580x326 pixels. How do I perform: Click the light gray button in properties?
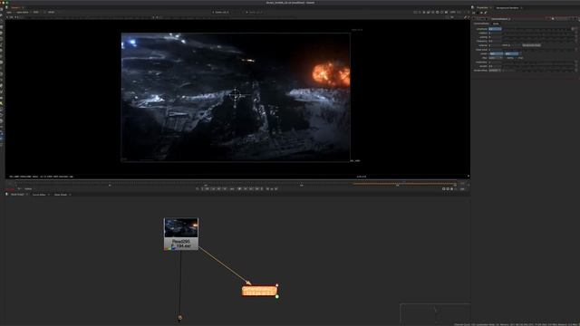[532, 45]
